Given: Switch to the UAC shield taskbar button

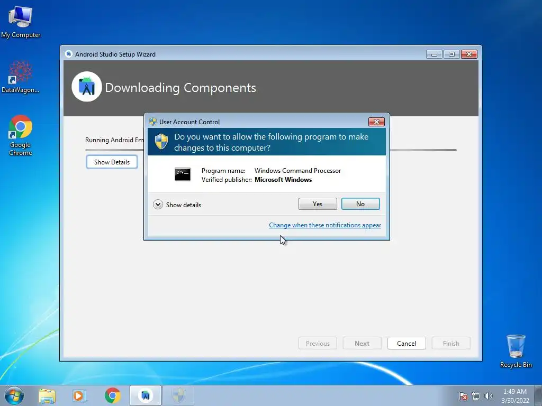Looking at the screenshot, I should [178, 395].
